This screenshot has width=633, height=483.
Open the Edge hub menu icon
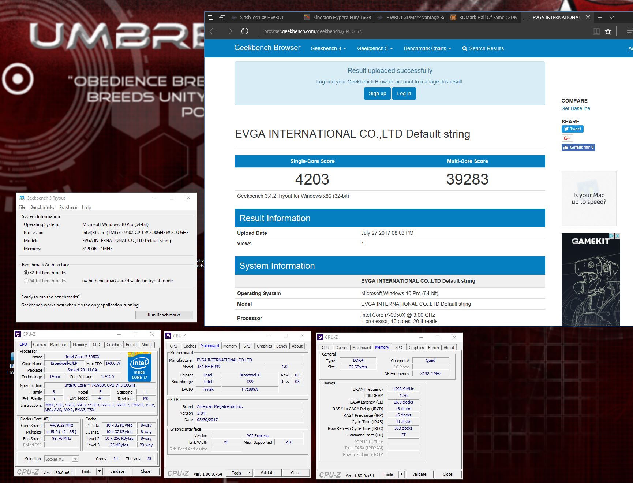coord(629,31)
